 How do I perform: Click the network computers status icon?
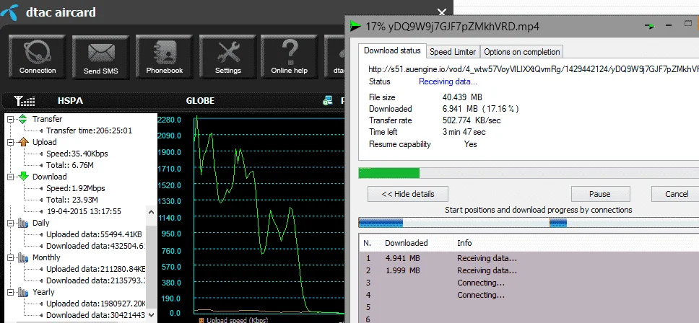(328, 101)
